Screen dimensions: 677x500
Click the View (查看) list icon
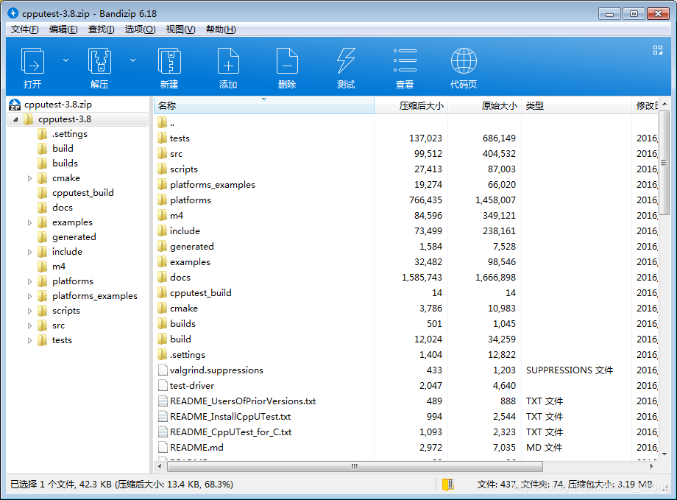(x=405, y=60)
